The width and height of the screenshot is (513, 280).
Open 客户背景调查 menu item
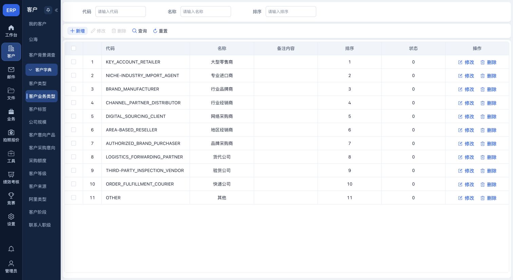click(41, 55)
